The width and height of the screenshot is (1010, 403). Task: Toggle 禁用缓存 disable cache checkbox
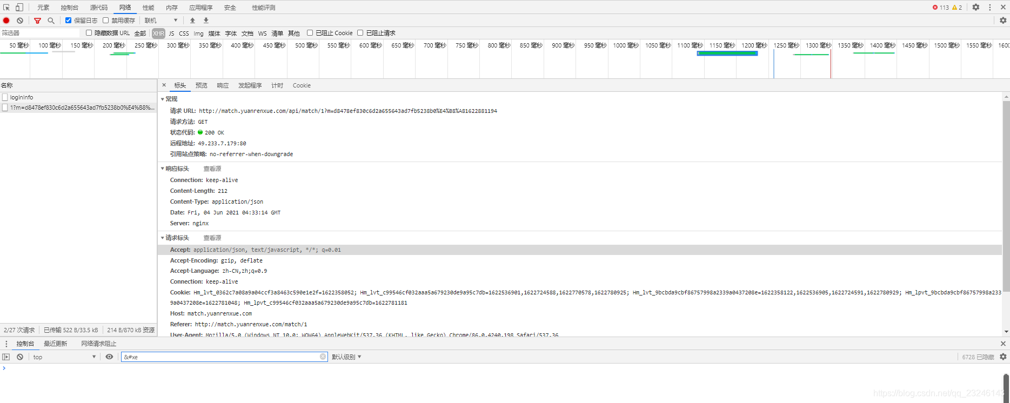pyautogui.click(x=106, y=21)
